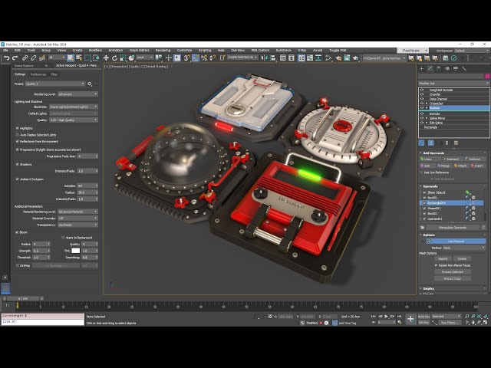Click the Unlink Selection icon
Image resolution: width=491 pixels, height=368 pixels.
tap(33, 58)
